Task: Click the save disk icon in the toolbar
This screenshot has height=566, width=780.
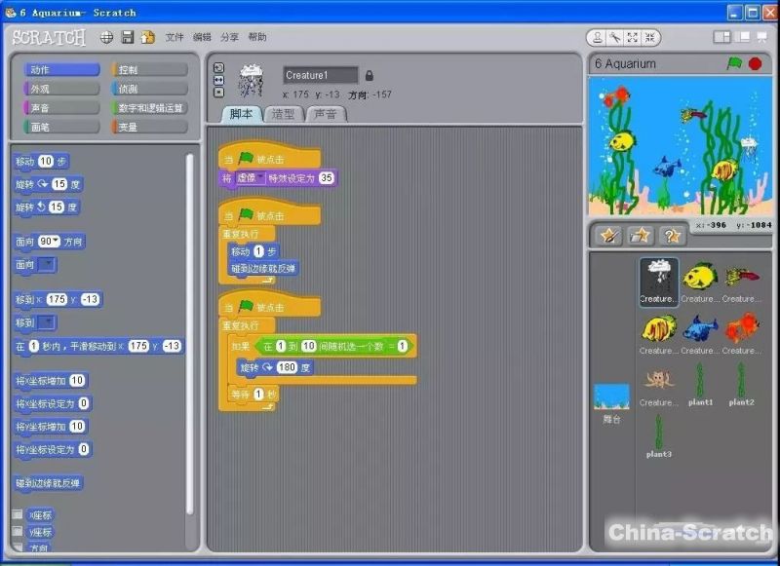Action: (x=128, y=37)
